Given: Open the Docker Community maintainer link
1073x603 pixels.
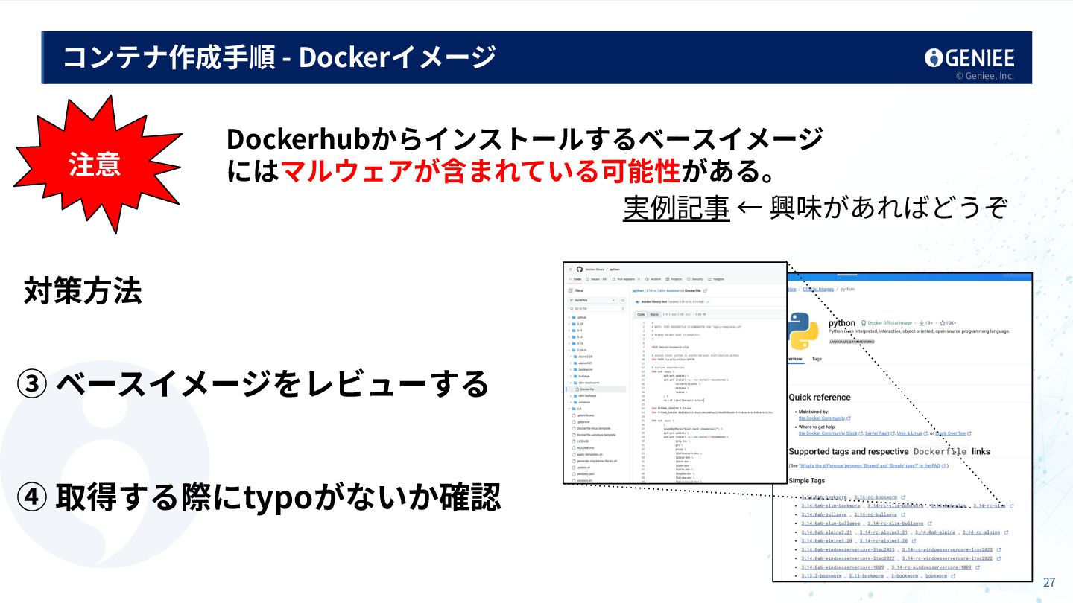Looking at the screenshot, I should 822,418.
